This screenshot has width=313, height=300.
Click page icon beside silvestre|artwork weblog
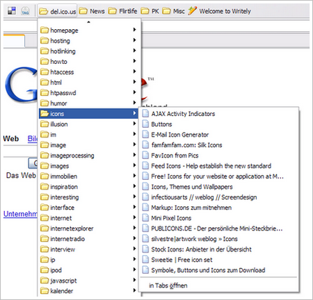[145, 239]
